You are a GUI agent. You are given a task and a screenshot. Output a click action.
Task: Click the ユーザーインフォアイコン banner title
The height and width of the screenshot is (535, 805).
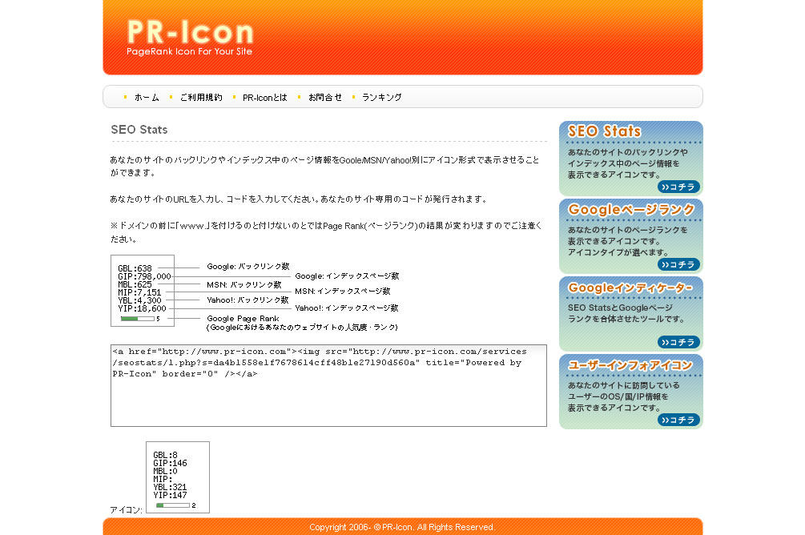[630, 365]
